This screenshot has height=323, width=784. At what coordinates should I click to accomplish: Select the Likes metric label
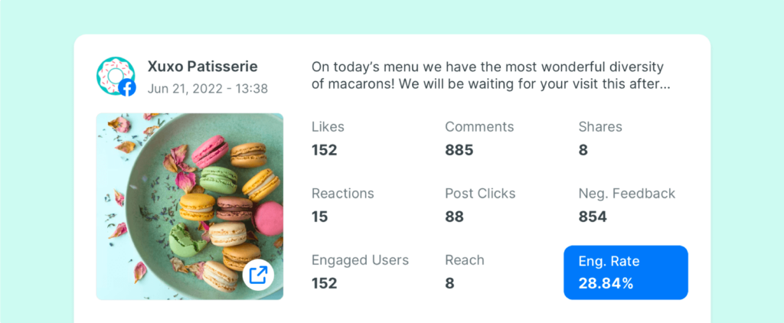click(328, 127)
